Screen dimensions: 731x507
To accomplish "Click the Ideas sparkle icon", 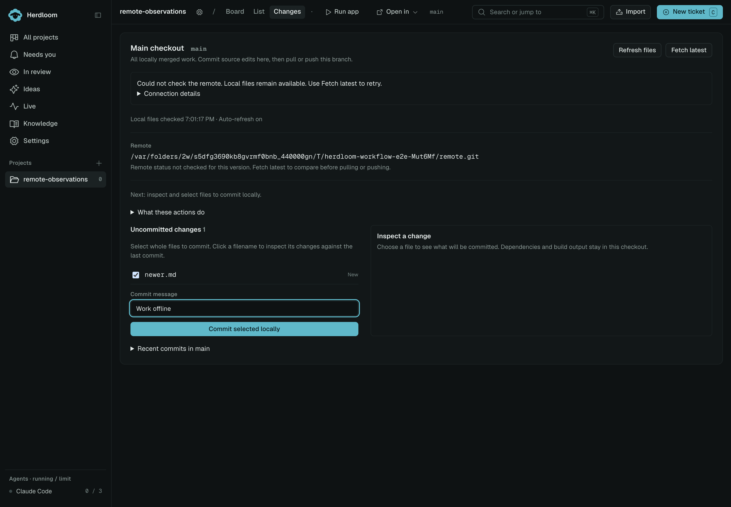I will pyautogui.click(x=14, y=89).
